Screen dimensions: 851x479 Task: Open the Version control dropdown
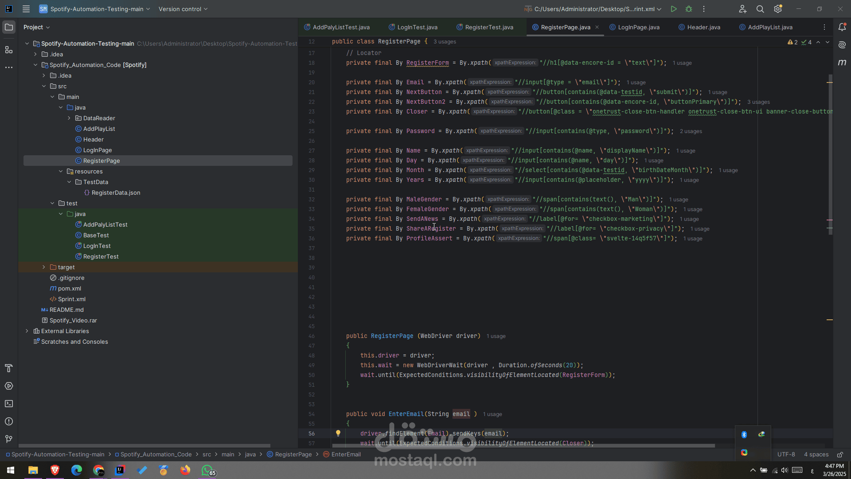(x=183, y=9)
